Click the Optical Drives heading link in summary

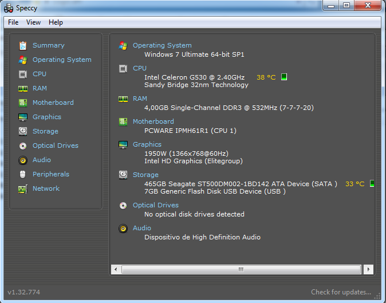[156, 205]
